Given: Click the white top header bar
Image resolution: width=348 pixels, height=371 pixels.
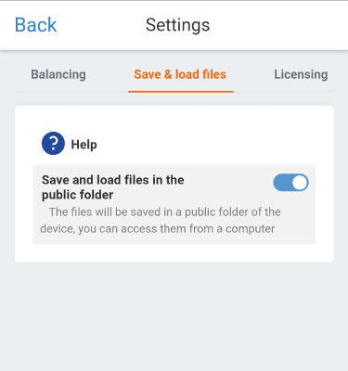Looking at the screenshot, I should click(x=174, y=25).
